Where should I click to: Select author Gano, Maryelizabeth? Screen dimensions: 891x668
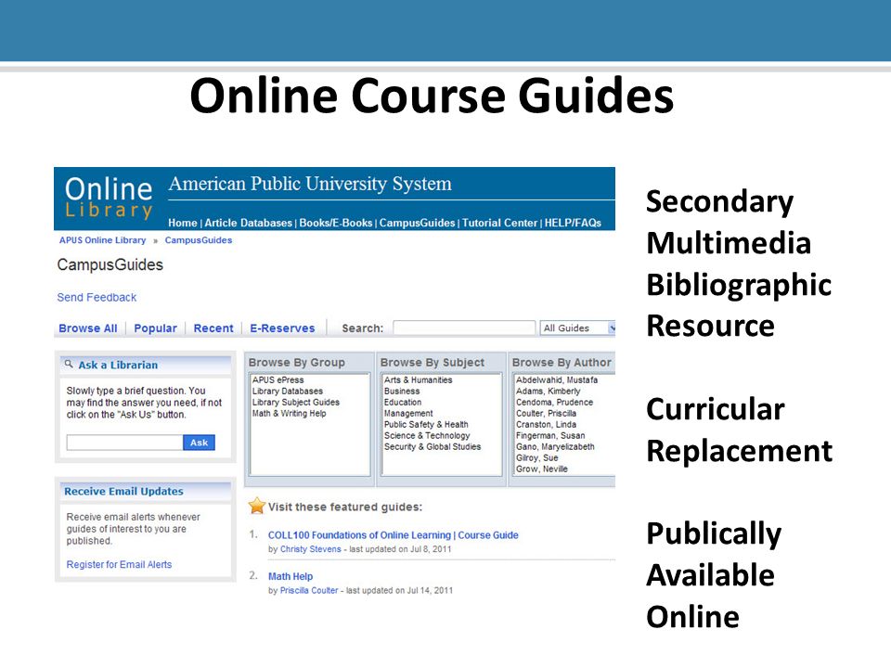coord(555,447)
